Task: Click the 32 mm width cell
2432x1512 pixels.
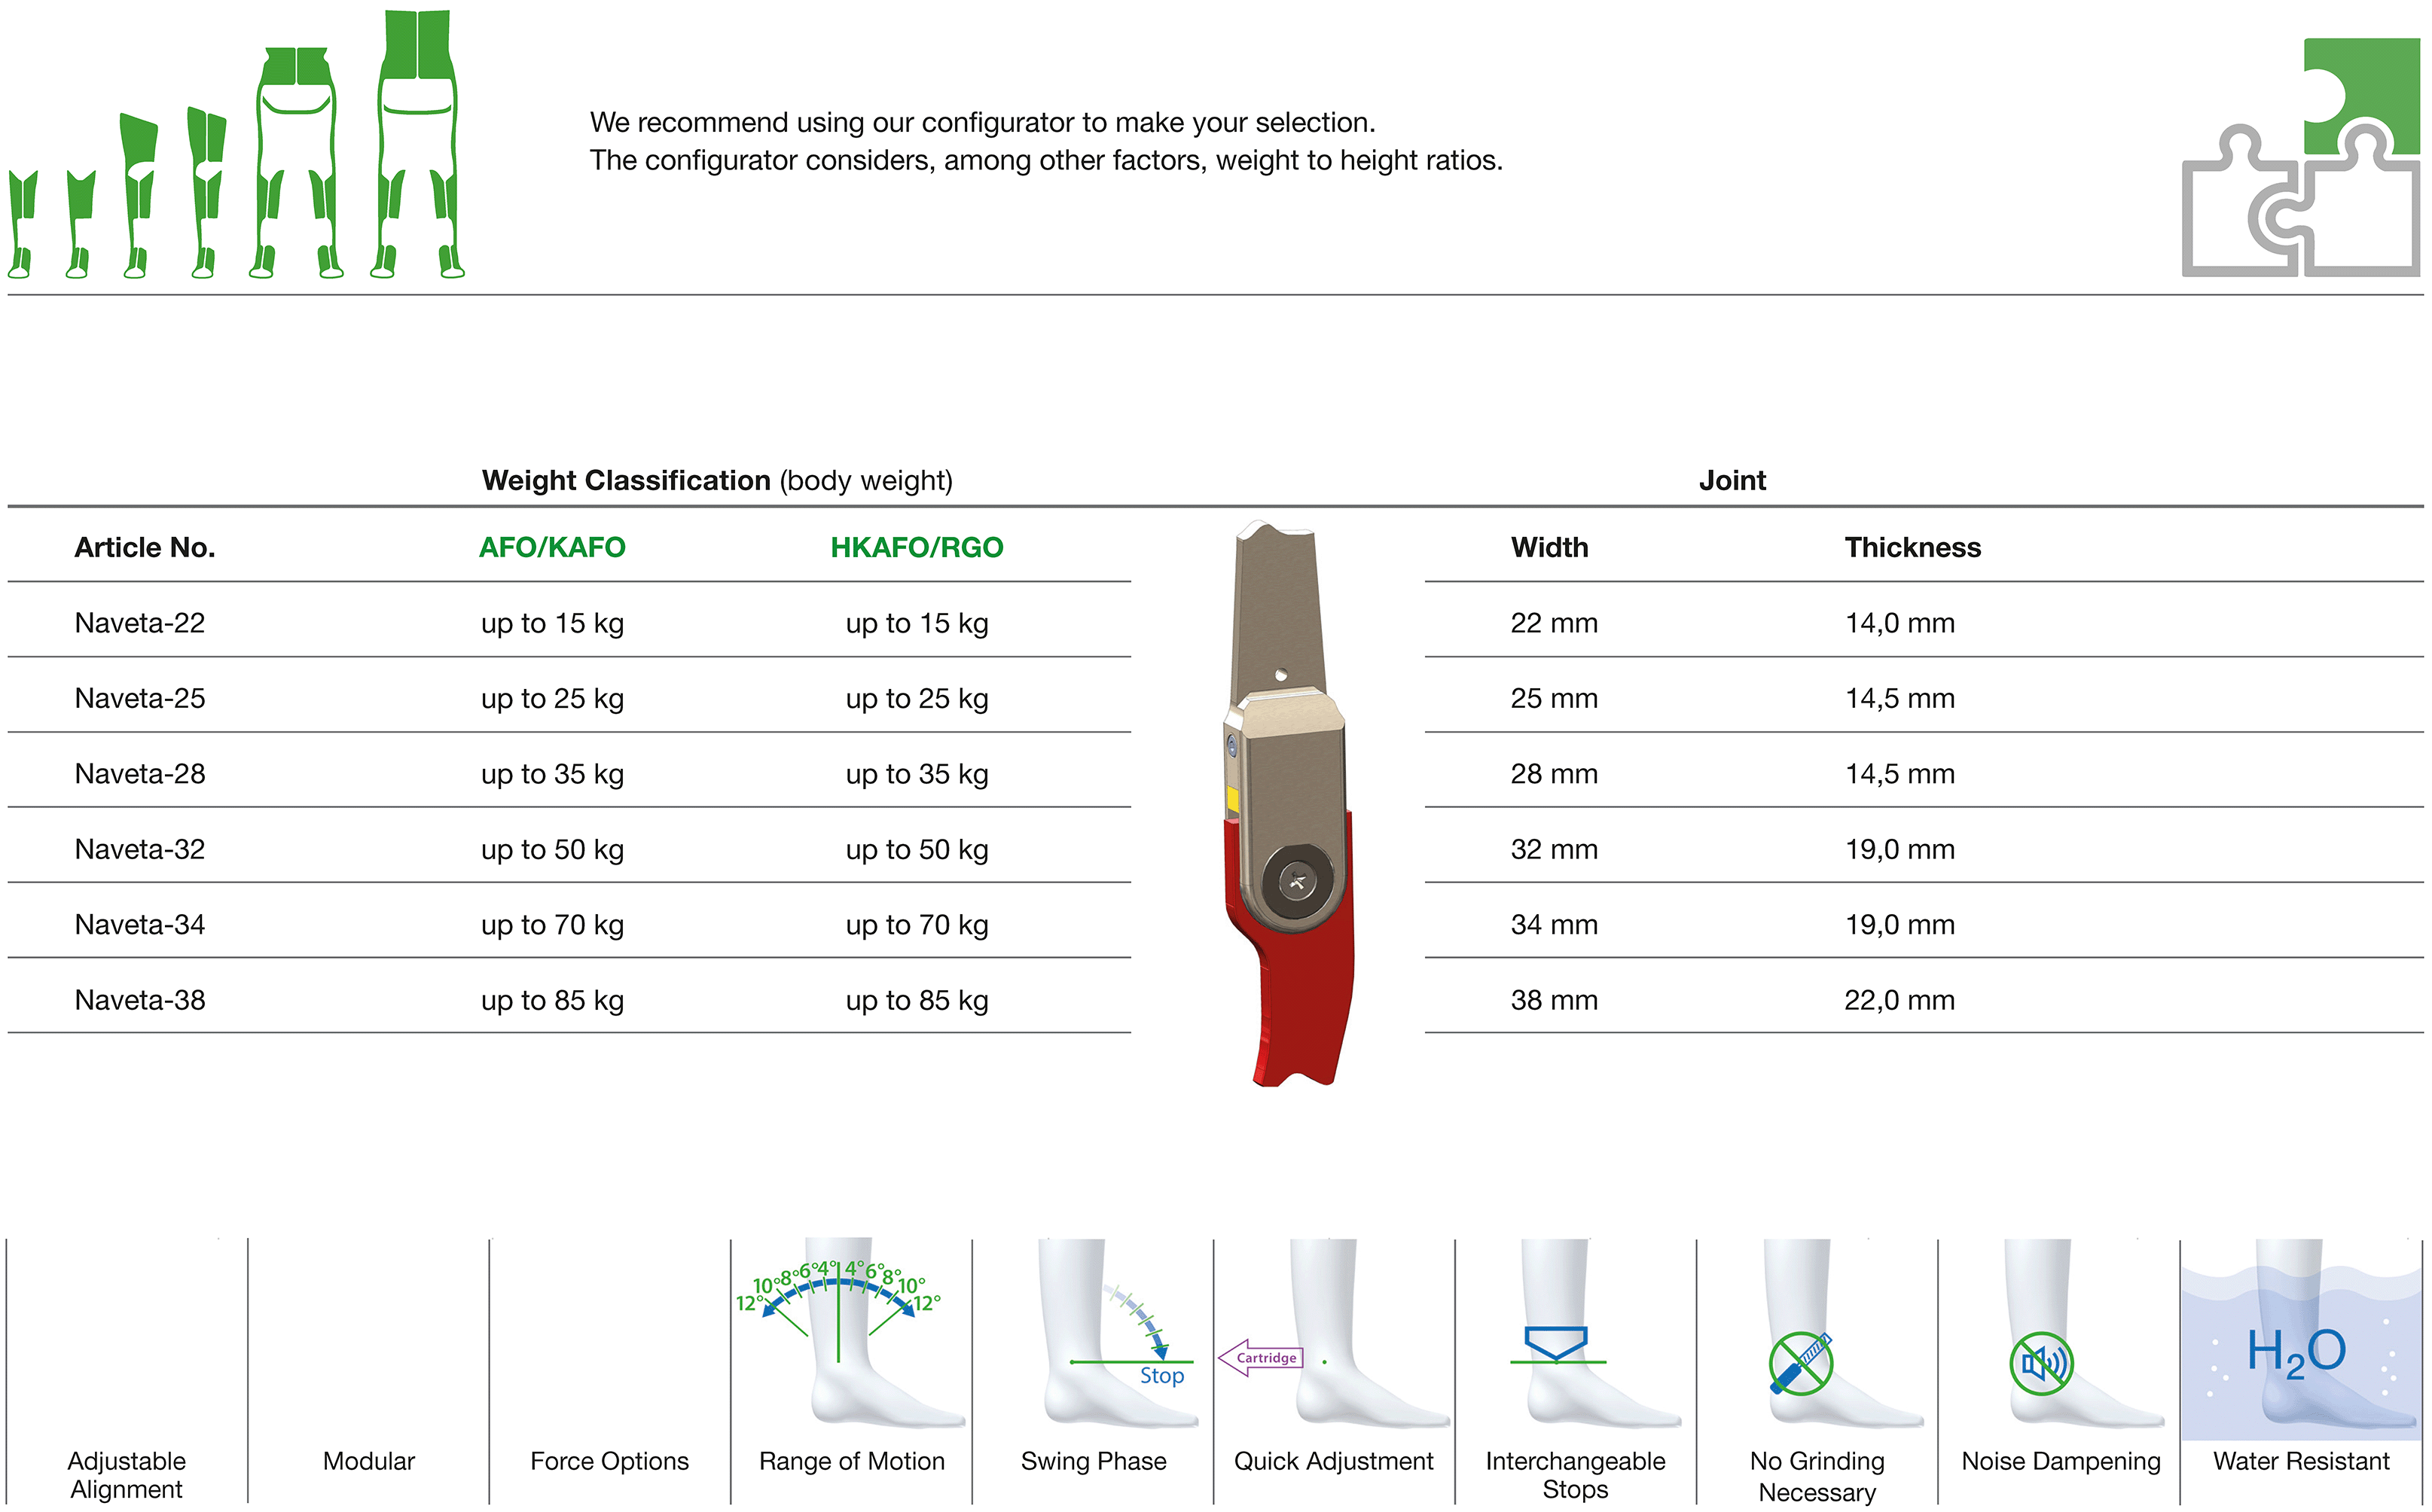Action: coord(1554,849)
